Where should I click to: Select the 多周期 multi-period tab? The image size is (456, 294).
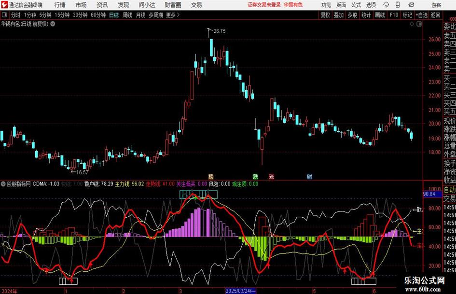[156, 15]
